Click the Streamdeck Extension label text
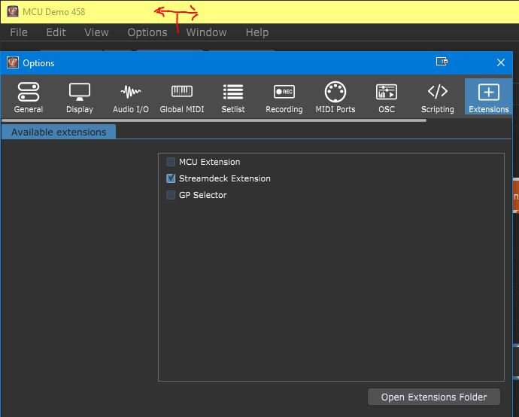The width and height of the screenshot is (519, 417). [x=225, y=178]
